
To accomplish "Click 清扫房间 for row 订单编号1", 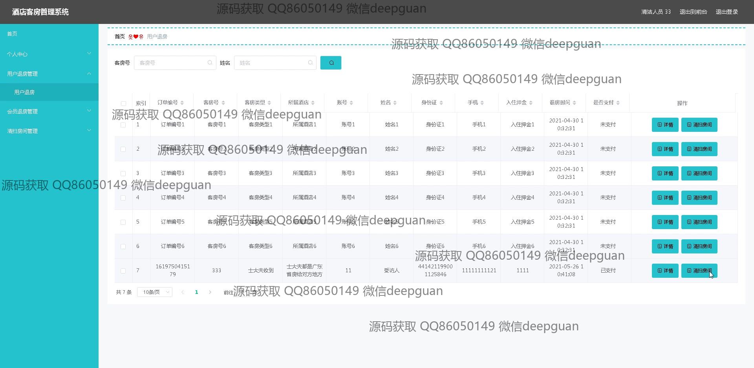I will click(x=699, y=125).
